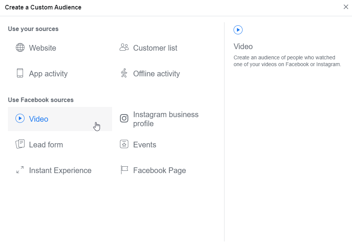The height and width of the screenshot is (246, 352).
Task: Click the Lead form document icon
Action: 20,144
